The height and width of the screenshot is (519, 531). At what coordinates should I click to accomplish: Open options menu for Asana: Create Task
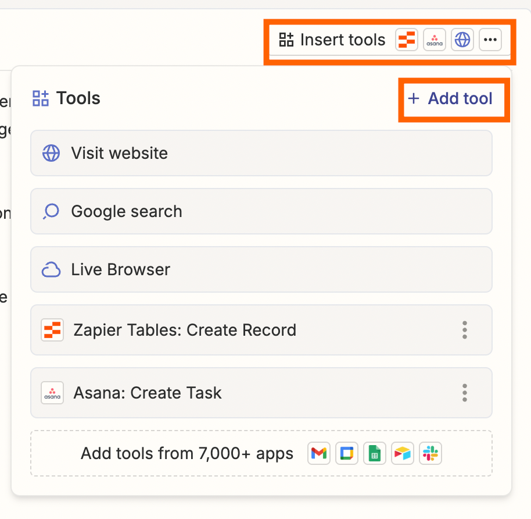[465, 393]
